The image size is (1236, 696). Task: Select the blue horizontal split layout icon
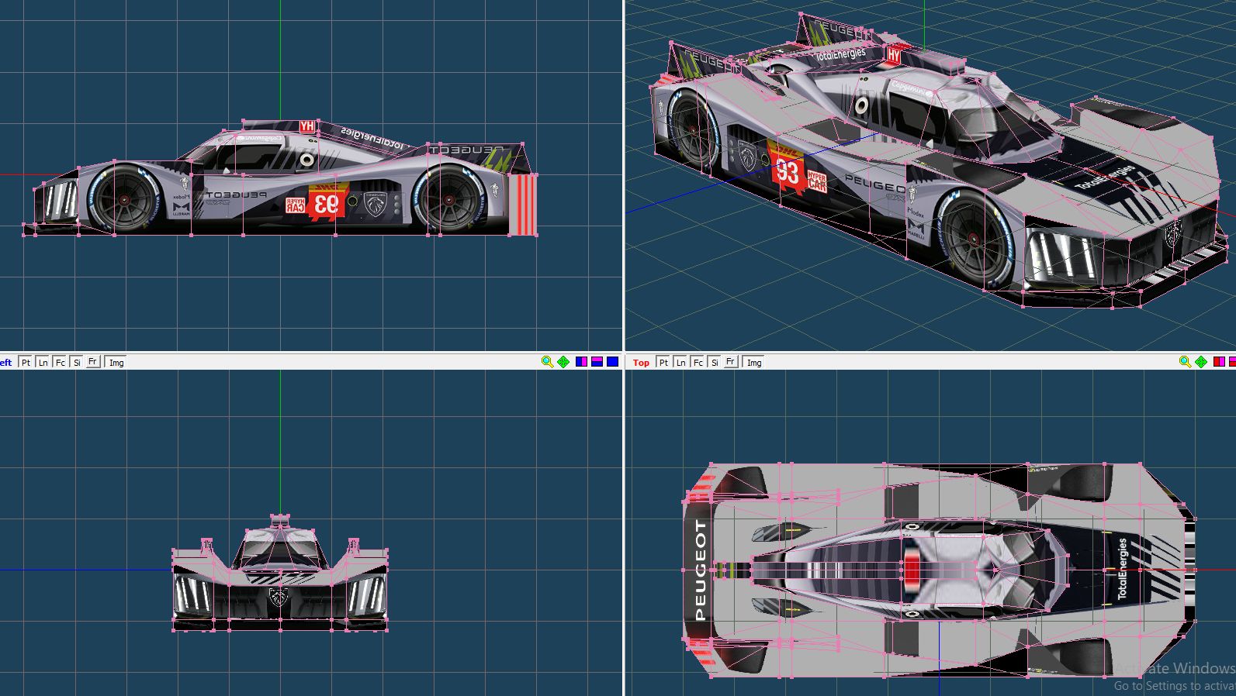click(x=597, y=362)
